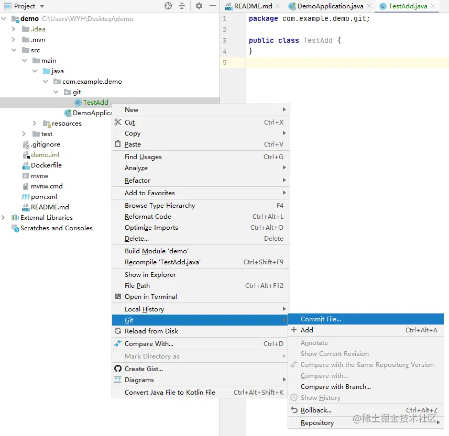This screenshot has height=436, width=449.
Task: Open the Project view dropdown arrow
Action: pyautogui.click(x=42, y=6)
